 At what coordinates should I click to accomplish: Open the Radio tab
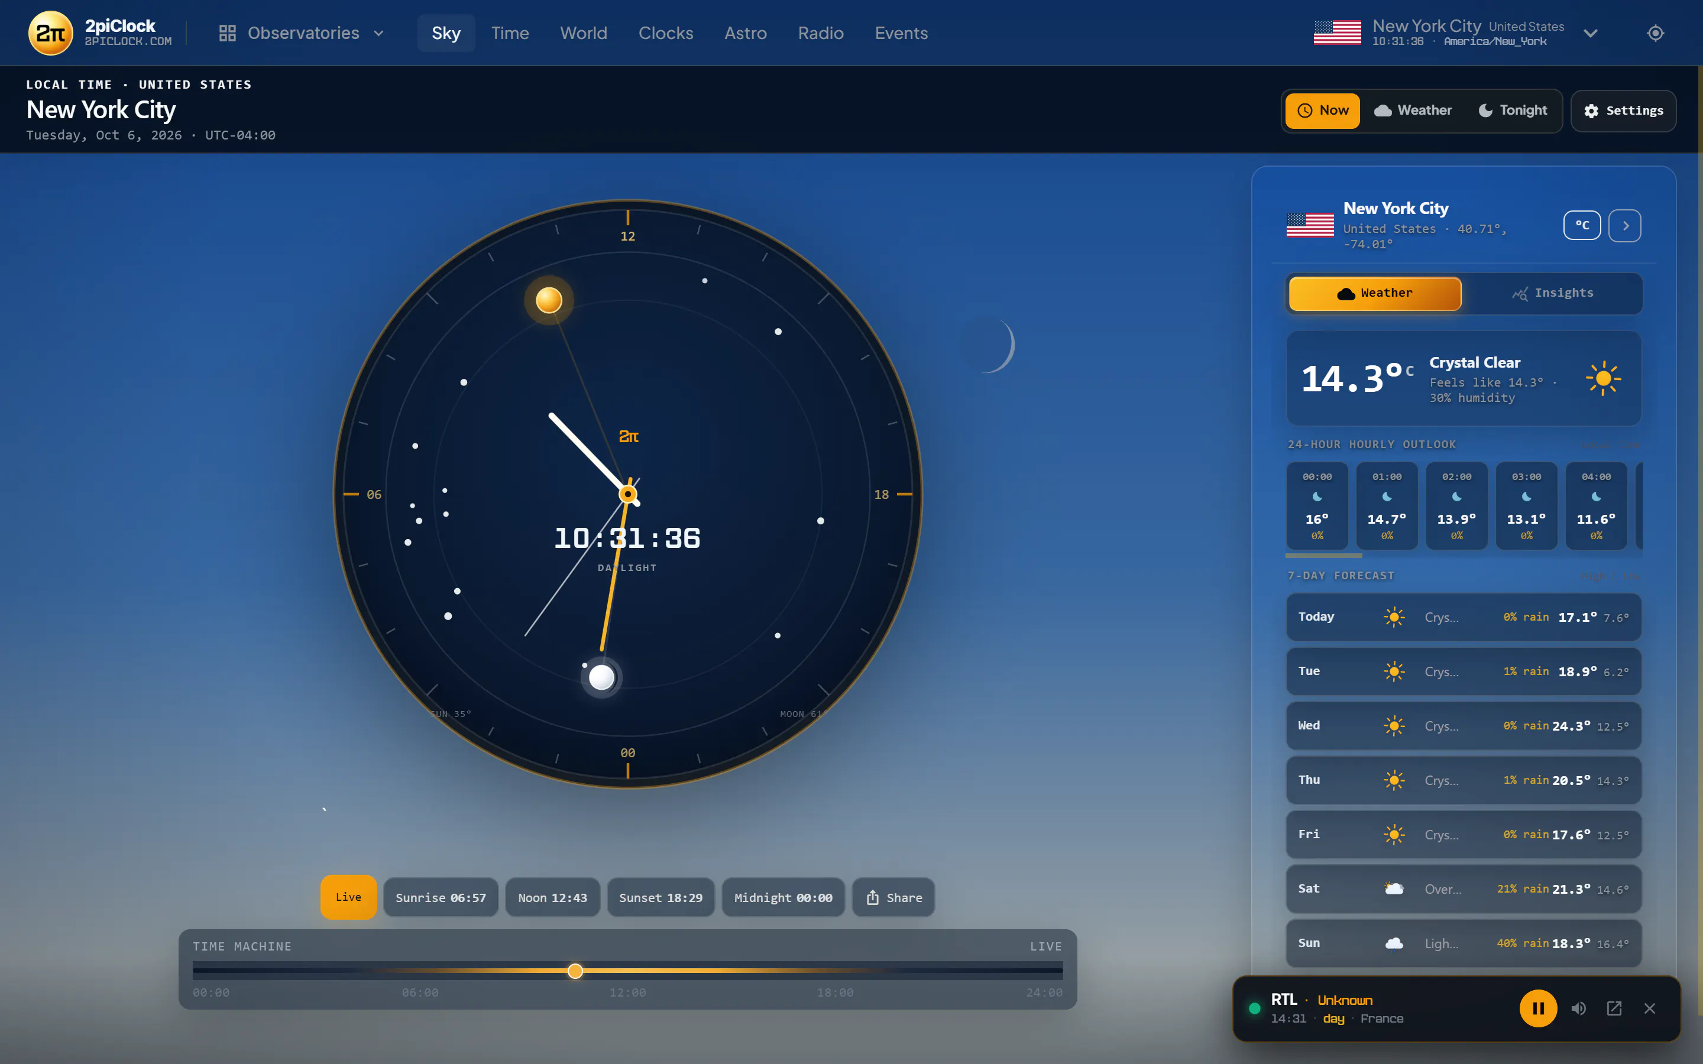821,33
